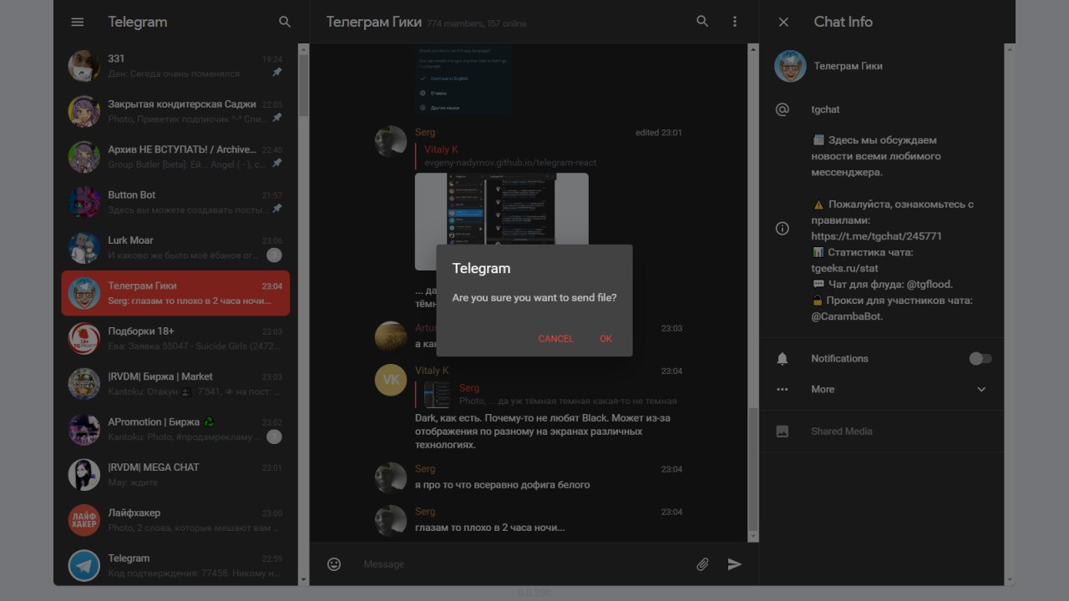Screen dimensions: 1069x601
Task: Click the Телеграм Гики chat header title
Action: tap(373, 22)
